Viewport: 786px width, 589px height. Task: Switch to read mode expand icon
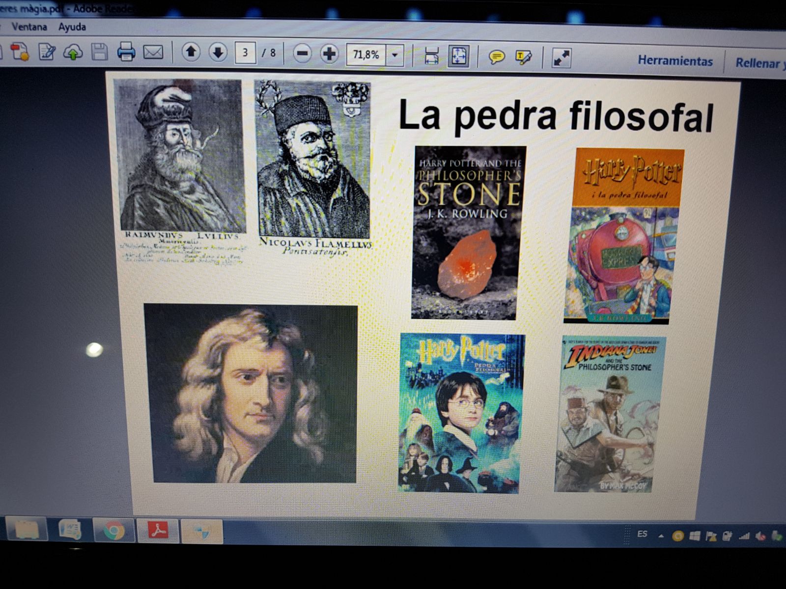561,58
